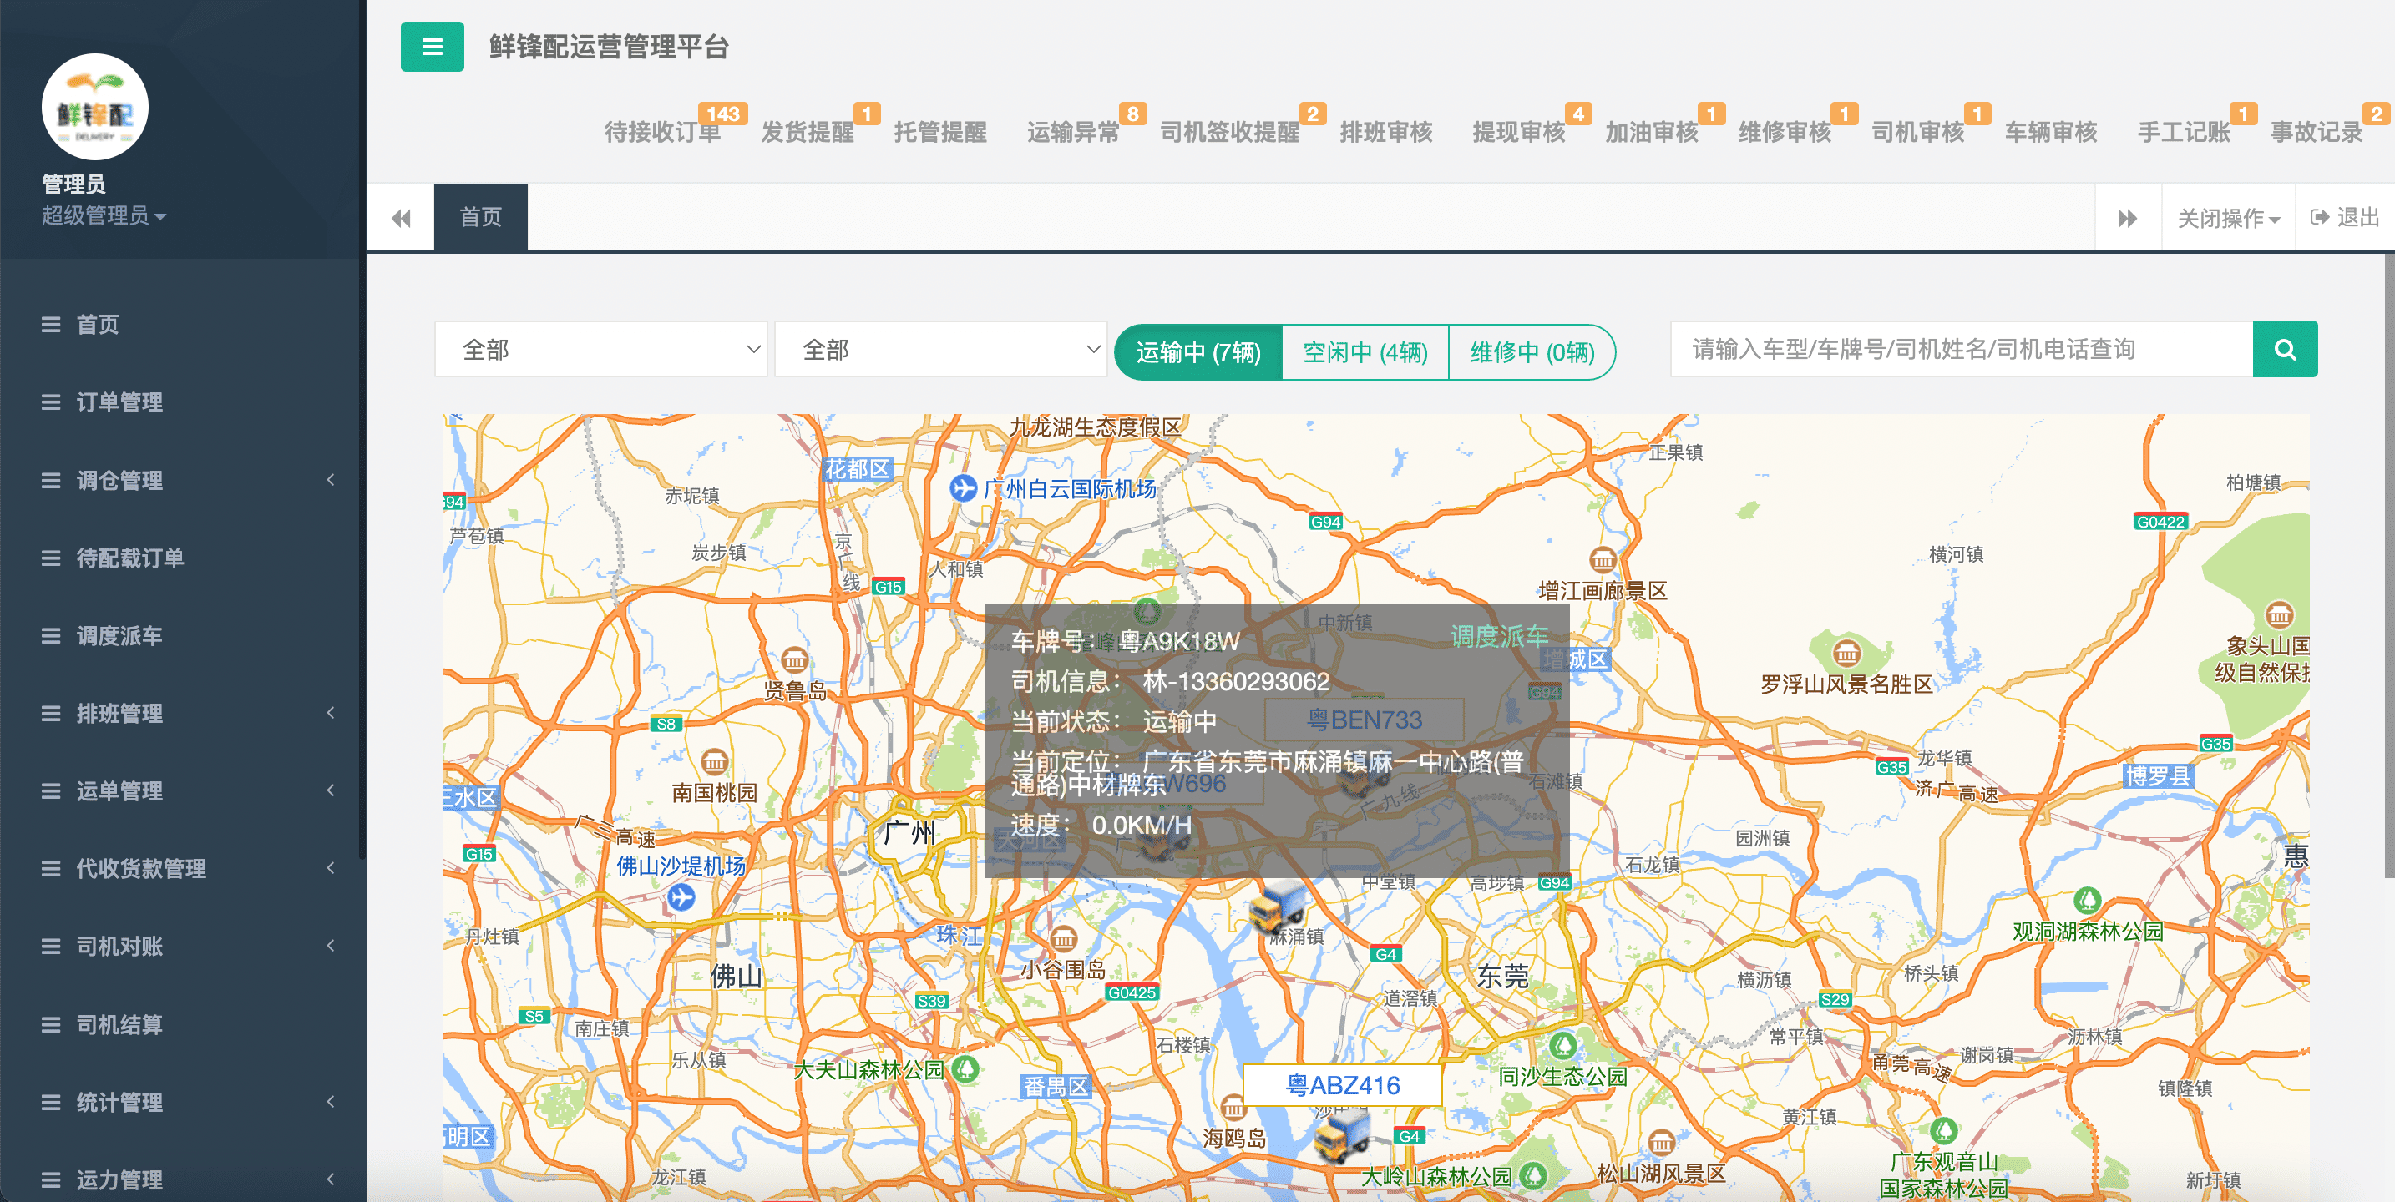Click the 粤ABZ416 plate label on map

click(x=1343, y=1085)
